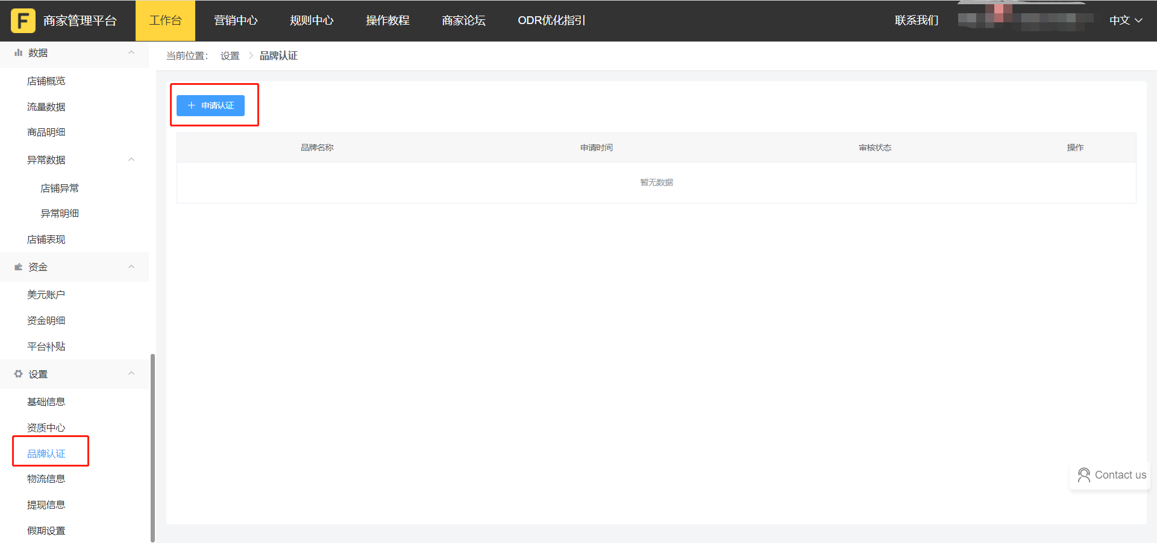This screenshot has width=1157, height=543.
Task: Collapse the 数据 section chevron
Action: [131, 53]
